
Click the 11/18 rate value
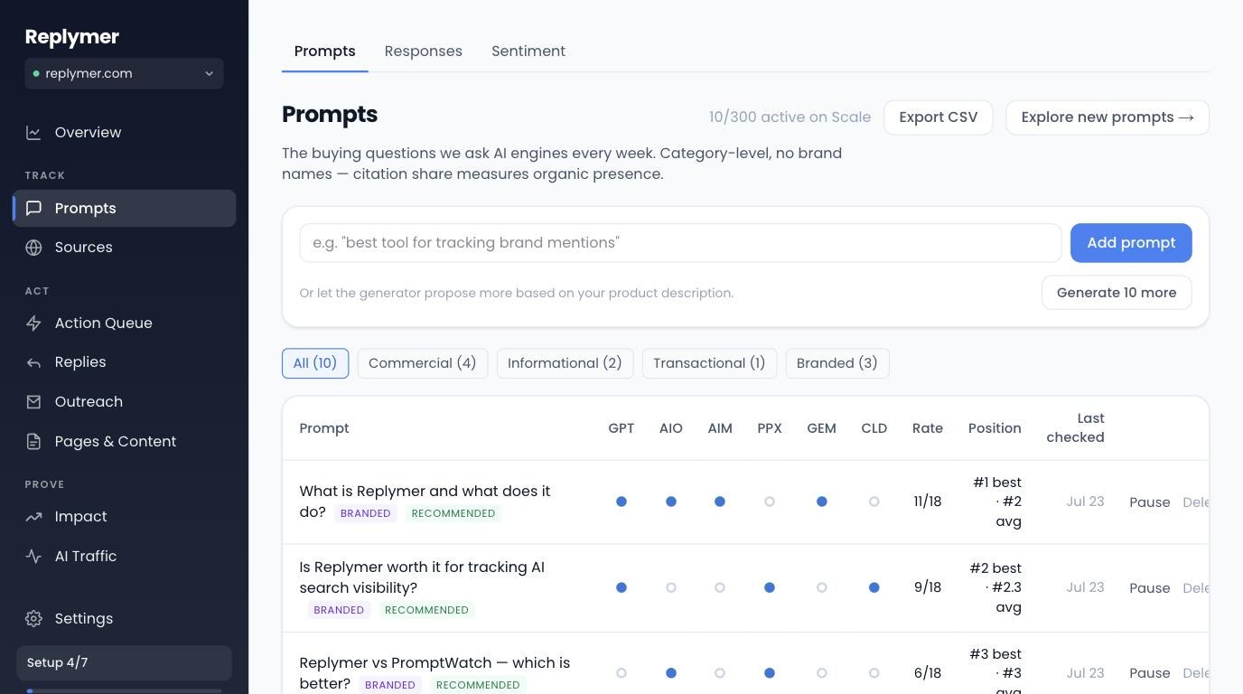927,502
